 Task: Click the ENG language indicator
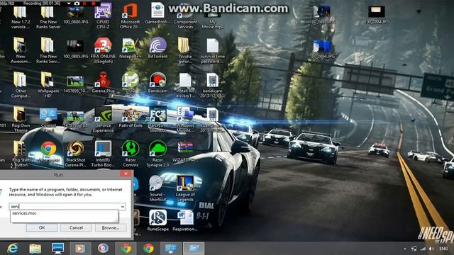click(x=443, y=249)
